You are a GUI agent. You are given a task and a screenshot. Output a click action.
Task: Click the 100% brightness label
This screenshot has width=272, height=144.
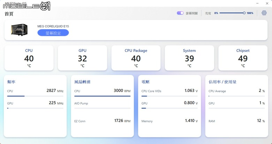coord(250,13)
